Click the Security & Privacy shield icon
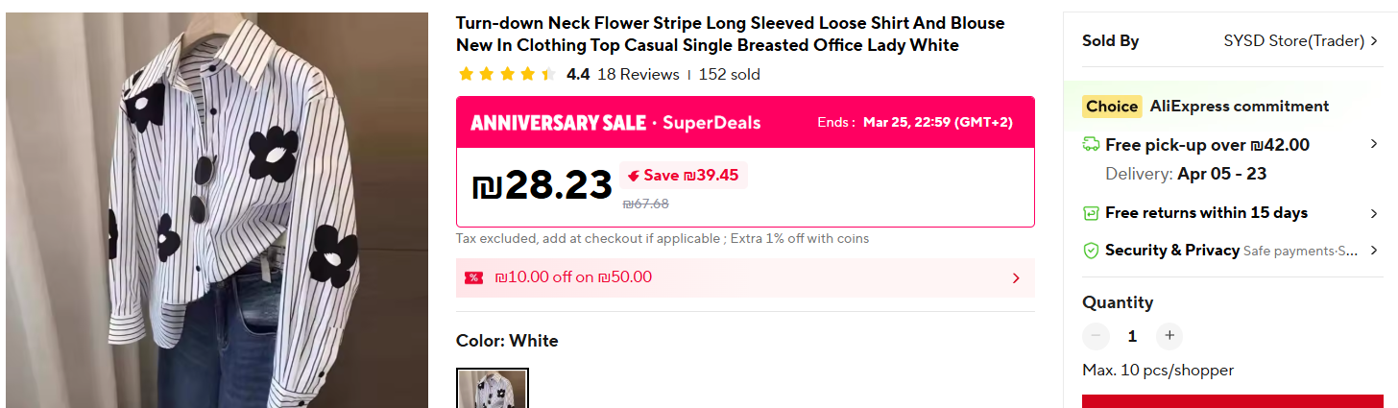 click(x=1091, y=251)
